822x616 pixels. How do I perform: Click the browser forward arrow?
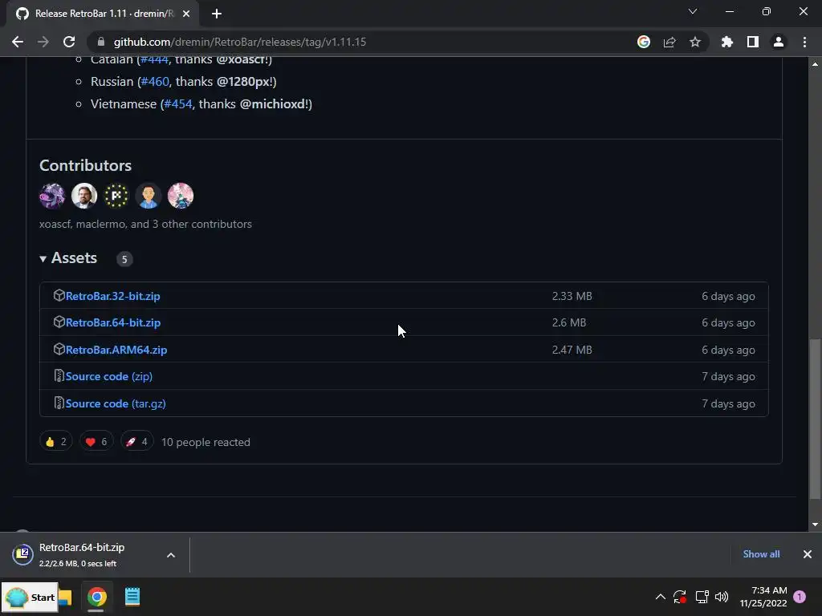pyautogui.click(x=43, y=42)
